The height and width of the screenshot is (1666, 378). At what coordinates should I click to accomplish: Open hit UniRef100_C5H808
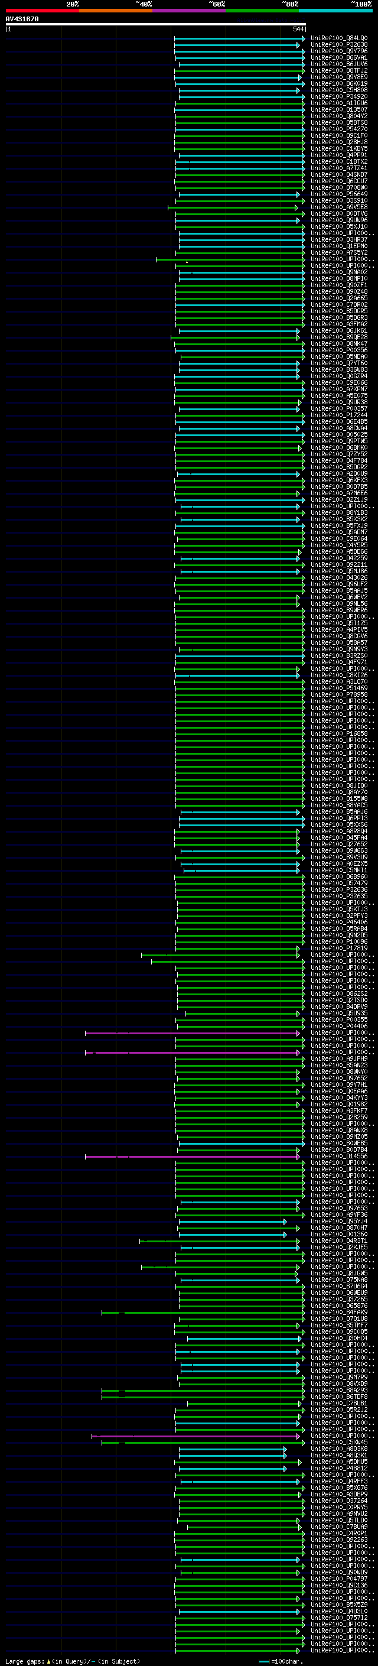(338, 90)
